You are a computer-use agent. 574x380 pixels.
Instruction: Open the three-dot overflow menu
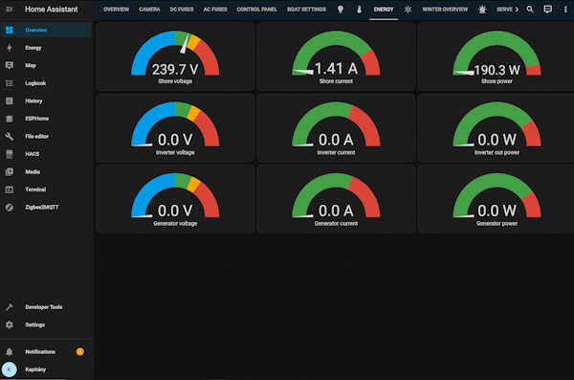click(x=565, y=10)
